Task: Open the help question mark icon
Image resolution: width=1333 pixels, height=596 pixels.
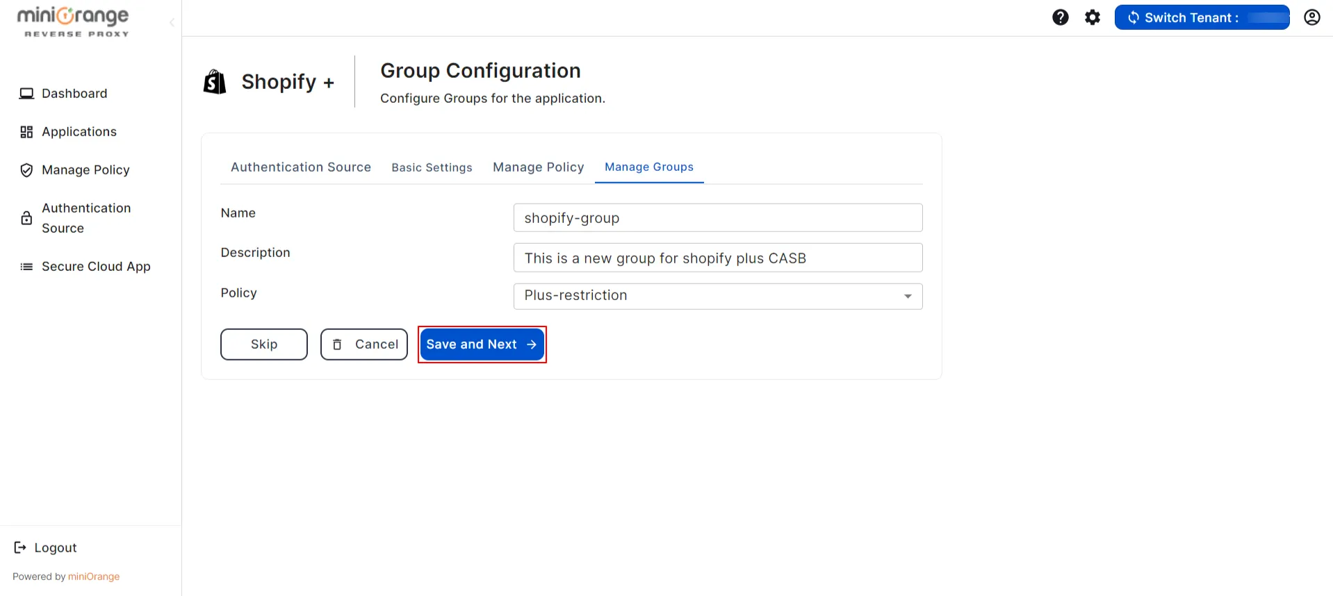Action: tap(1061, 17)
